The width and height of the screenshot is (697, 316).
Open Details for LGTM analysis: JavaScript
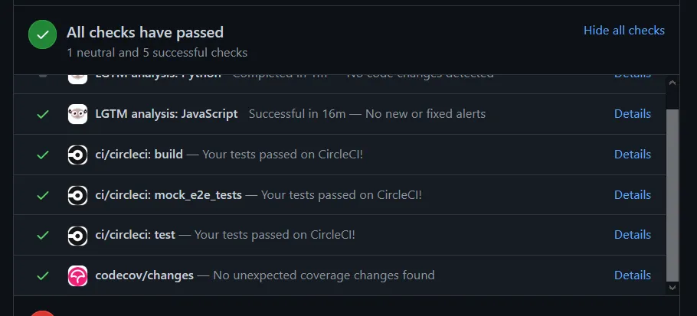pos(632,114)
